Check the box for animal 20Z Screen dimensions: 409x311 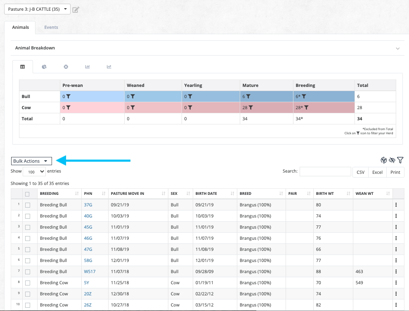[x=28, y=294]
